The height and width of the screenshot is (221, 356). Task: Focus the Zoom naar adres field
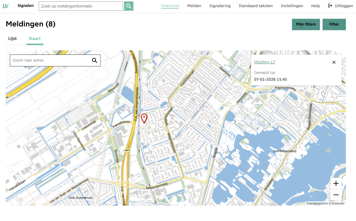(x=50, y=60)
